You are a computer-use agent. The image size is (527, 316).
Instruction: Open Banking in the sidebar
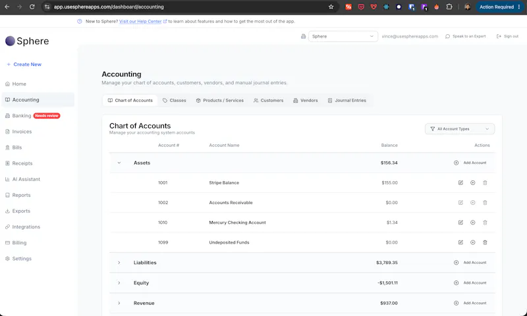pos(18,116)
